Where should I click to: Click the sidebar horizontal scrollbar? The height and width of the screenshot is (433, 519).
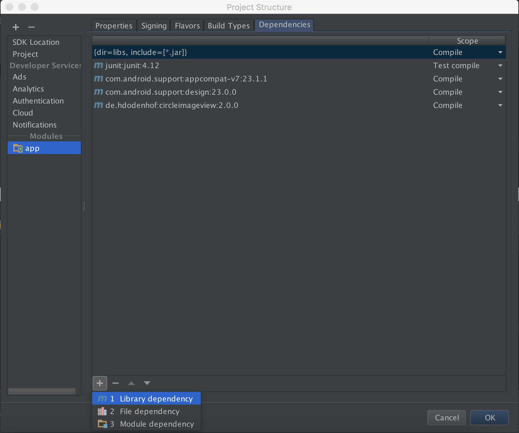42,391
